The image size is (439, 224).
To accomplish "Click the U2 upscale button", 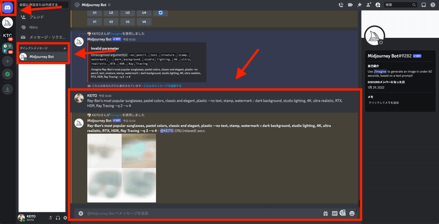I will pos(111,13).
